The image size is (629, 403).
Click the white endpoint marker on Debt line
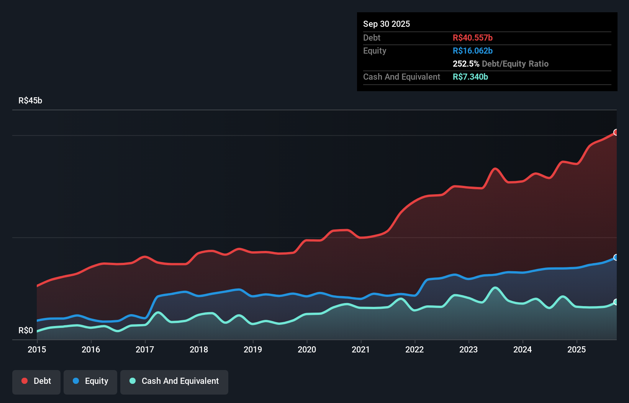point(616,133)
